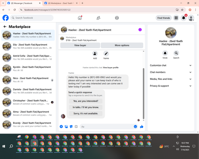Send a thumbs-up like
Image resolution: width=199 pixels, height=159 pixels.
142,126
